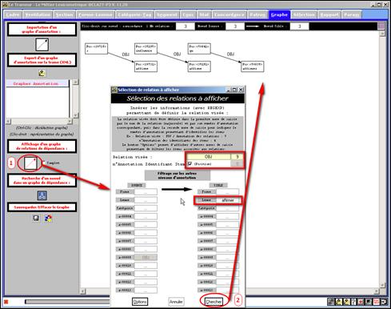Click the progress bar in the status bar
This screenshot has height=309, width=391.
tap(67, 302)
